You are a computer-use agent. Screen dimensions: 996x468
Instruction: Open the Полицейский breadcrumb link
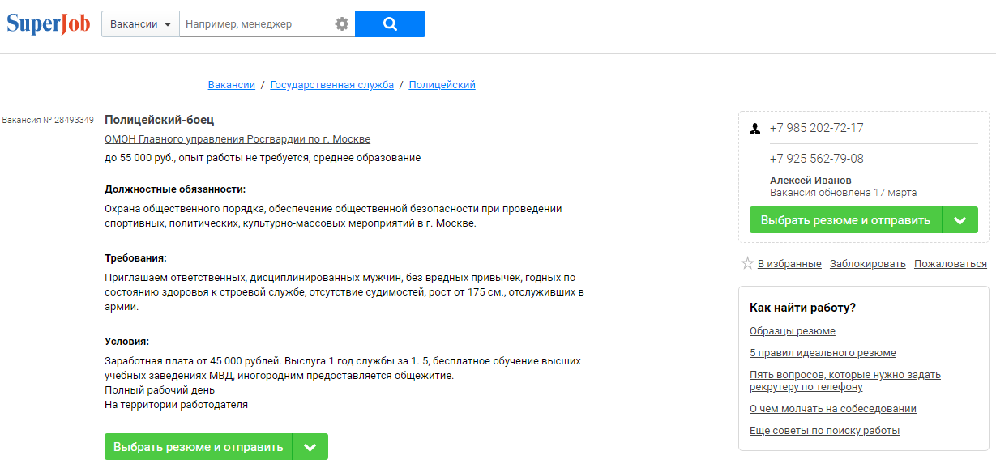pos(442,85)
